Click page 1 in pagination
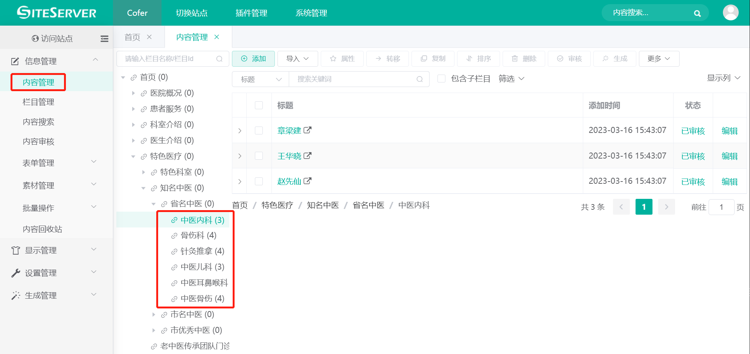750x354 pixels. point(644,207)
